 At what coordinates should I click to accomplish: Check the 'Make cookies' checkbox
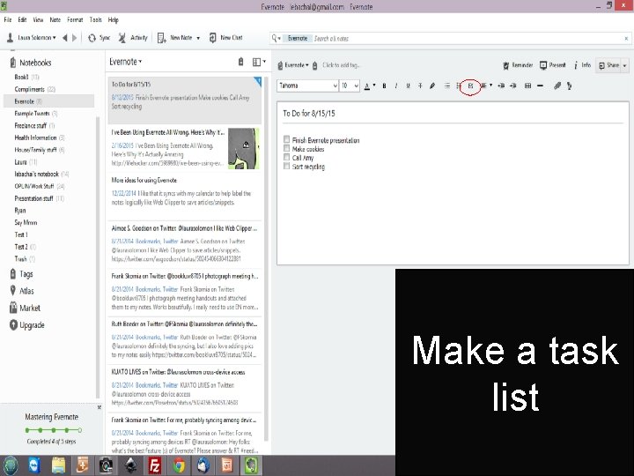(287, 148)
